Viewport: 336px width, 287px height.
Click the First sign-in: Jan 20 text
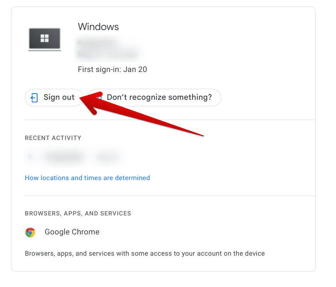click(x=112, y=69)
